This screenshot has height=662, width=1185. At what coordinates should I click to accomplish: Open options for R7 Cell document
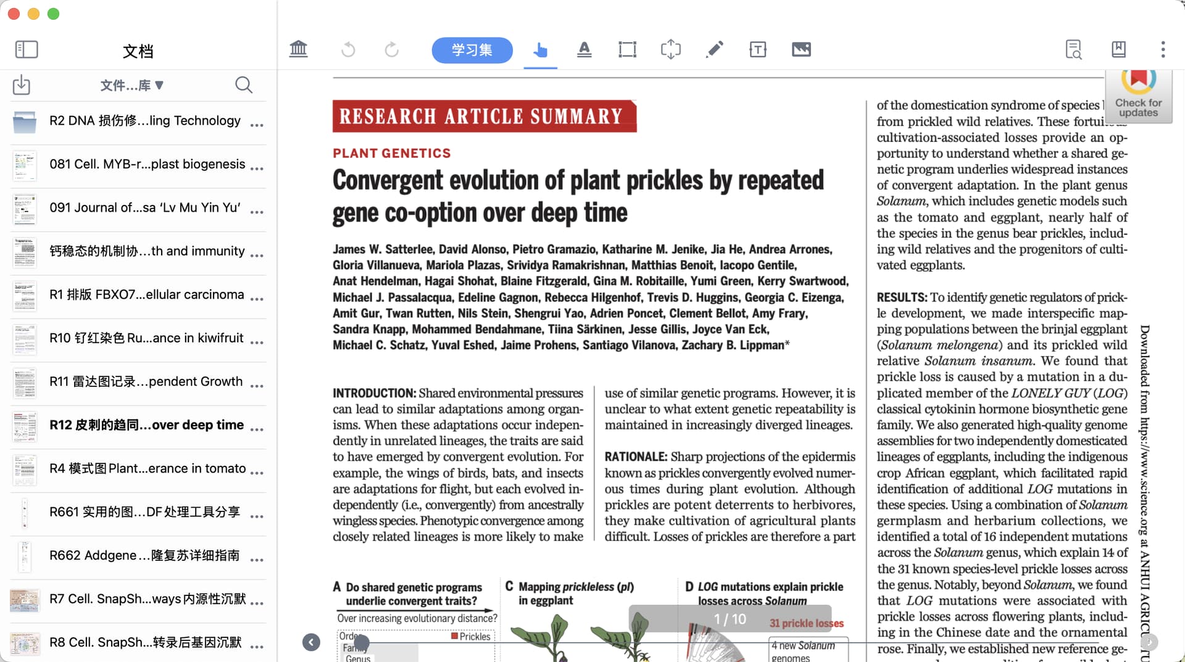[257, 603]
